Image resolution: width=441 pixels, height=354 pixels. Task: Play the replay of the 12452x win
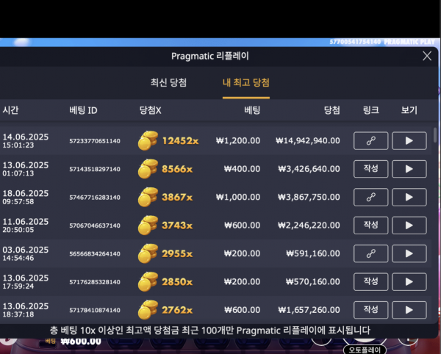[409, 141]
